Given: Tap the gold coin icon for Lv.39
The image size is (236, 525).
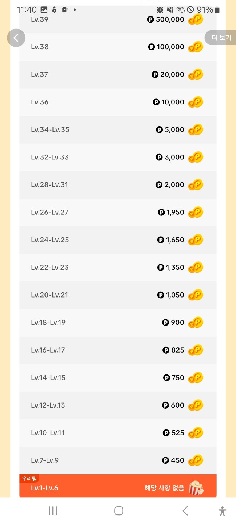Looking at the screenshot, I should pos(196,20).
